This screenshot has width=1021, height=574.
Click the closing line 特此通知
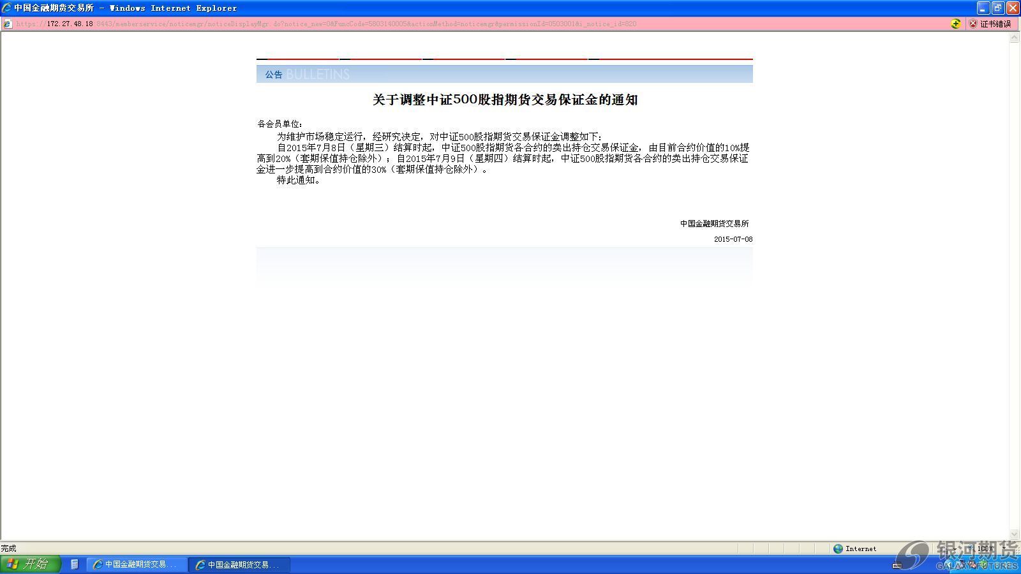[299, 180]
